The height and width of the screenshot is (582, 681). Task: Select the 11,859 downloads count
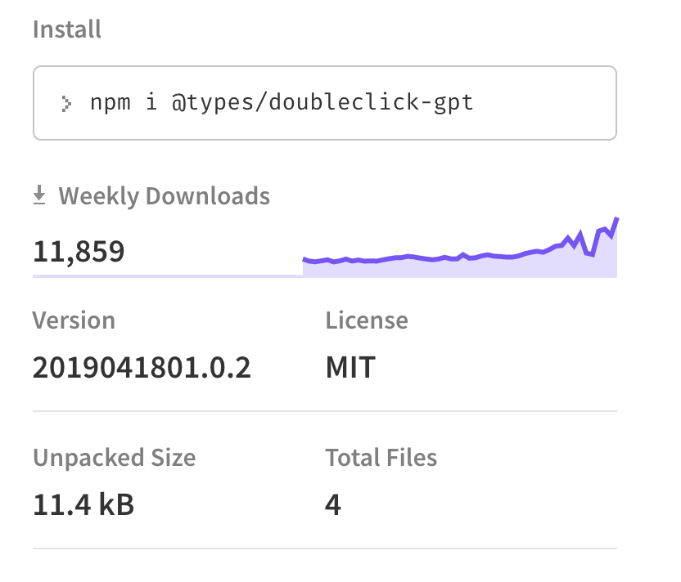tap(79, 252)
